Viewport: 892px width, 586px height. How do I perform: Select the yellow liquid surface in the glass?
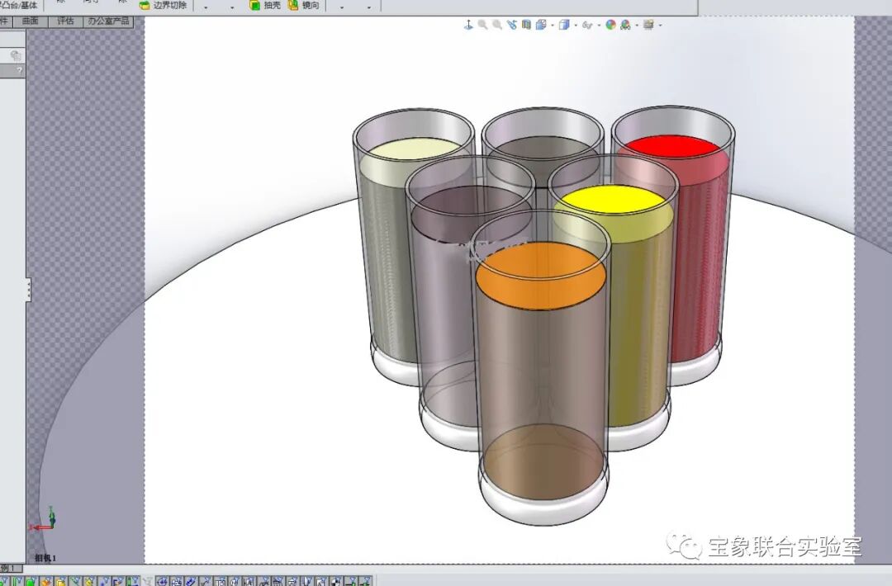pyautogui.click(x=613, y=200)
